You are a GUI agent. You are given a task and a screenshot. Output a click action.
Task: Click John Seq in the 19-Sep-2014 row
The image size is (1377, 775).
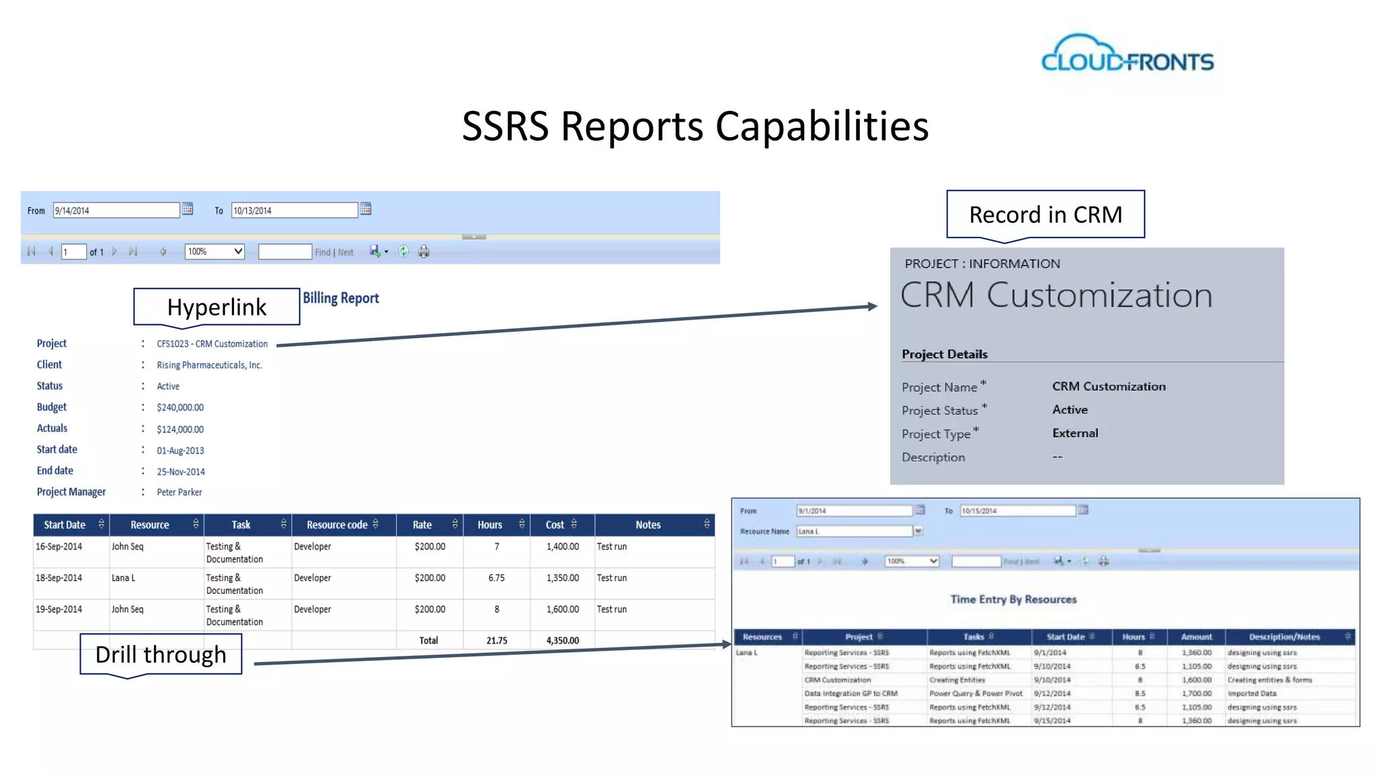(127, 609)
